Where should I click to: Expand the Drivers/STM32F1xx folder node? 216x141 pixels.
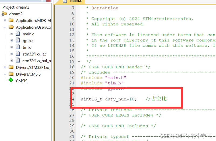5,67
